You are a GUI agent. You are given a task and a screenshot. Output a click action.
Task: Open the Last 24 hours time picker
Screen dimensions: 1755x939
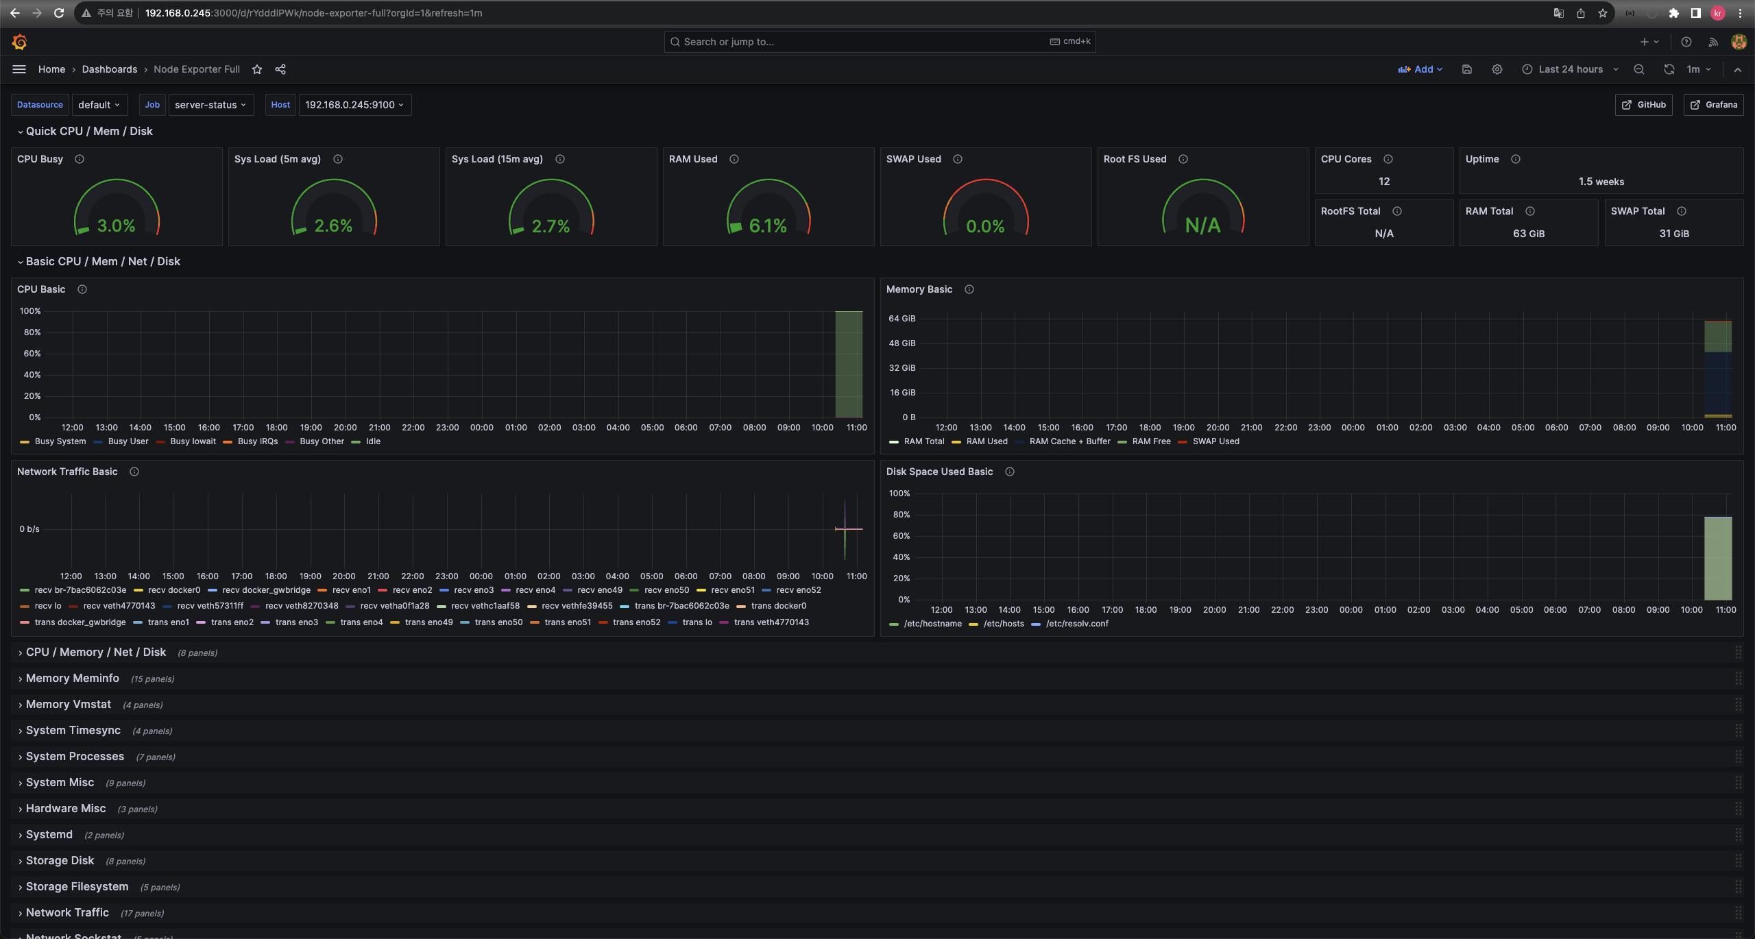1570,69
